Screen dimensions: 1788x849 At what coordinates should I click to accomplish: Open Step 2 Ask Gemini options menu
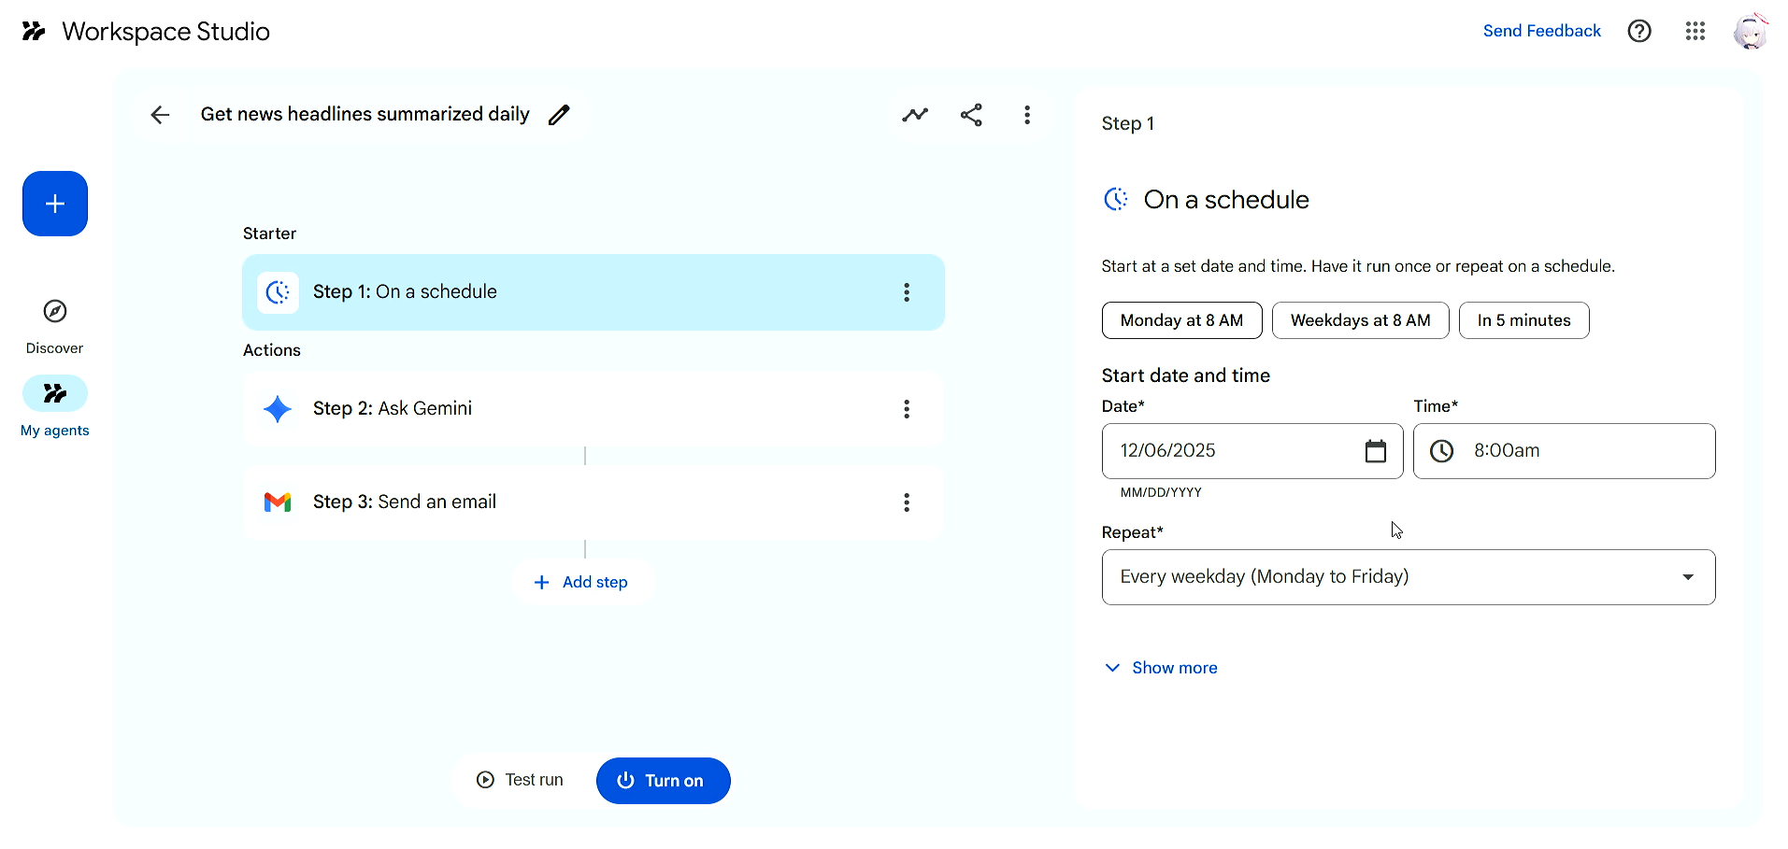906,409
